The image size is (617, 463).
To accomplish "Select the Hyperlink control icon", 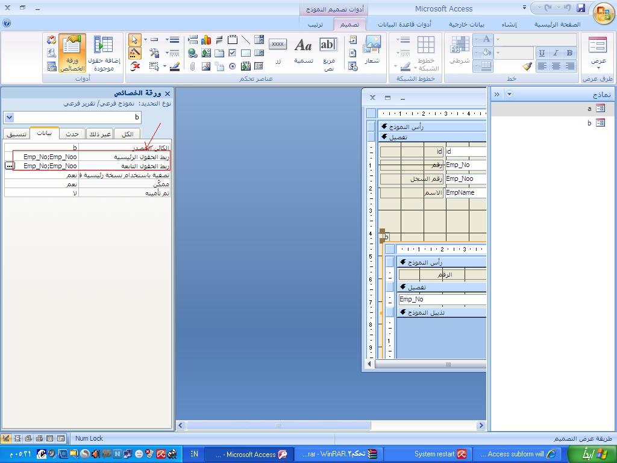I will tap(192, 53).
